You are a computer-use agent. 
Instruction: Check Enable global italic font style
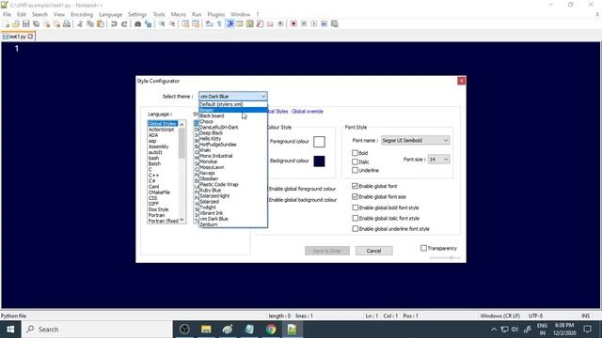[356, 218]
